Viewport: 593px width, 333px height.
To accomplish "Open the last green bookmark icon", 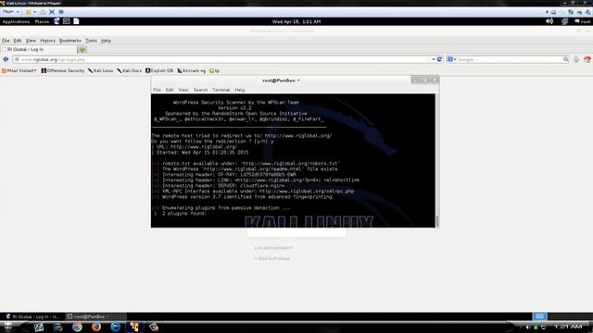I will pyautogui.click(x=214, y=70).
